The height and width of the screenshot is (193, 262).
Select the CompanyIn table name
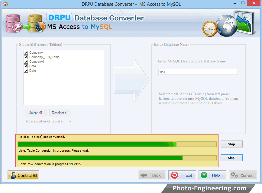[37, 62]
